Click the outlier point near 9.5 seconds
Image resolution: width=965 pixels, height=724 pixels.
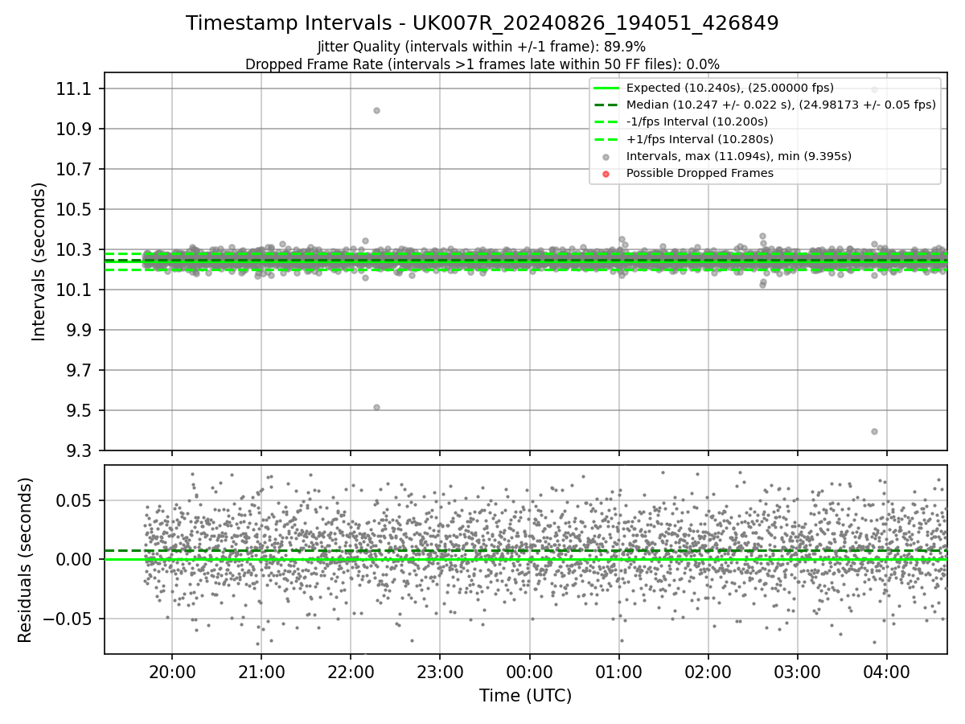(x=376, y=407)
